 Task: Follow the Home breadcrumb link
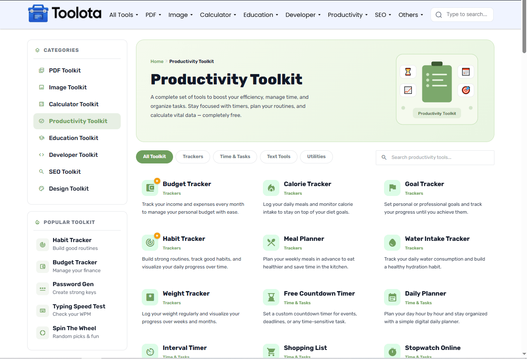pyautogui.click(x=157, y=61)
